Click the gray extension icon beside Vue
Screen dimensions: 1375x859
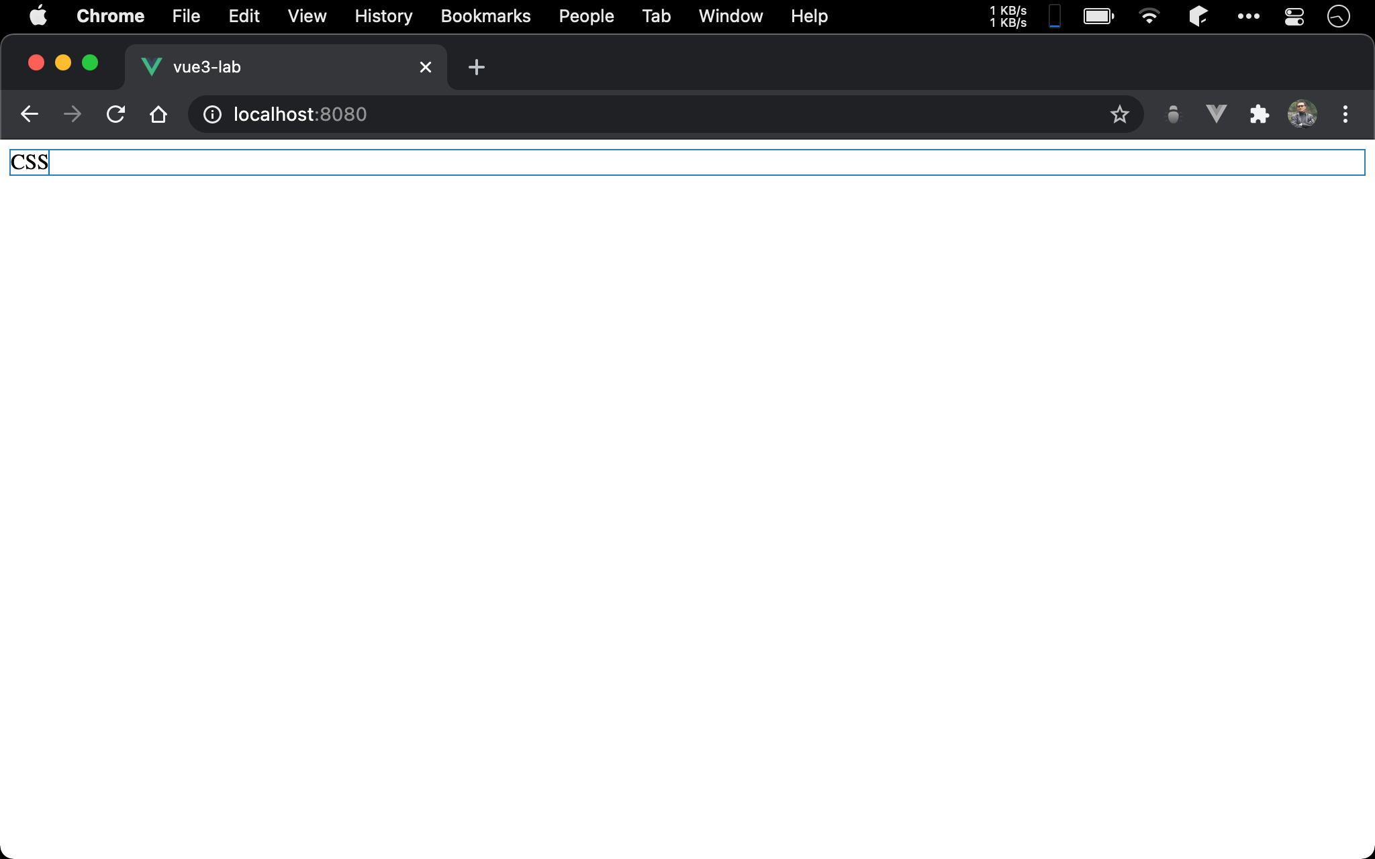pos(1173,114)
